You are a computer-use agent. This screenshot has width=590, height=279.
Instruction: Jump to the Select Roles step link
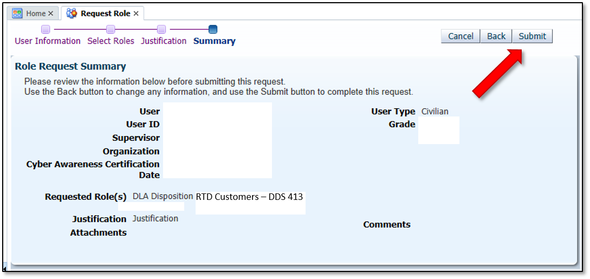pos(111,41)
